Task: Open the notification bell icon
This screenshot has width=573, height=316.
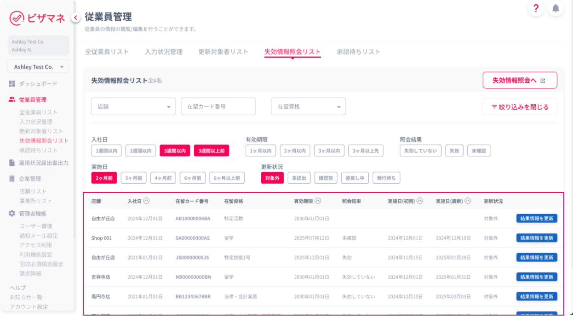Action: (x=556, y=8)
